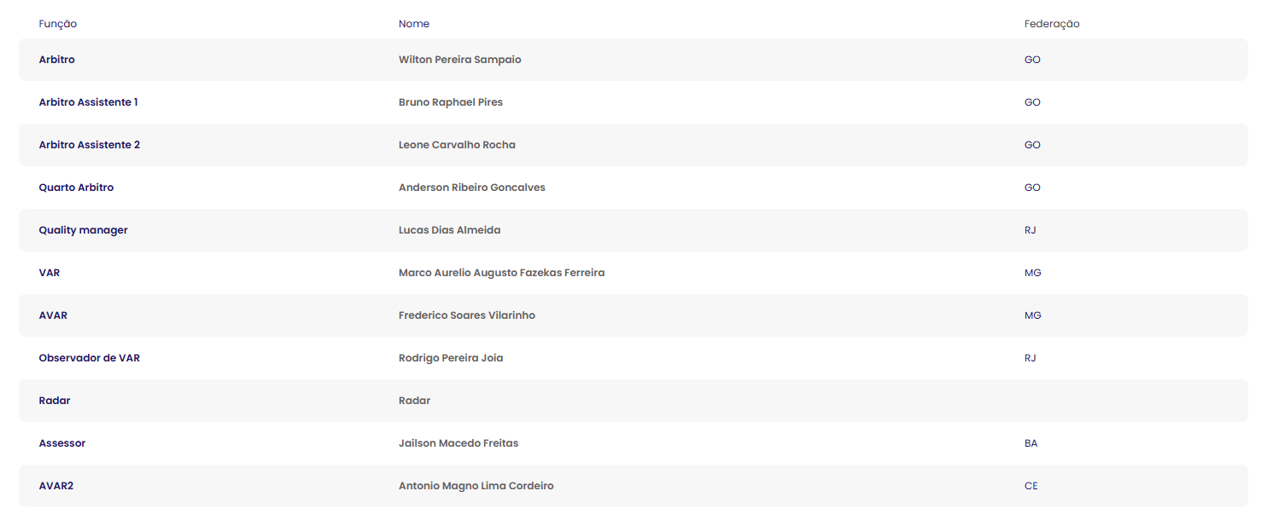Select the Arbitro Assistente 2 label
Viewport: 1273px width, 520px height.
tap(90, 145)
